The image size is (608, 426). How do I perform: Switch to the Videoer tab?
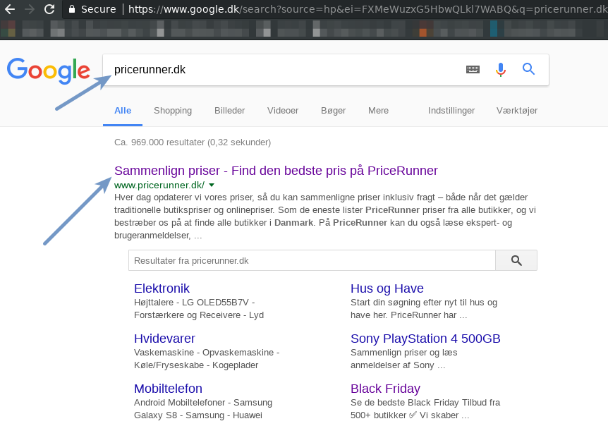point(283,111)
